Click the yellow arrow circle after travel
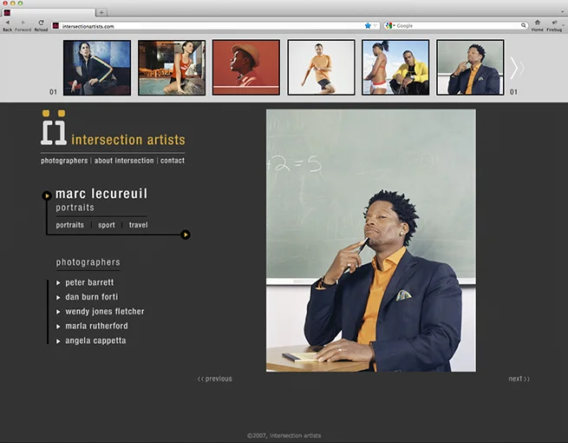568x443 pixels. (x=186, y=235)
